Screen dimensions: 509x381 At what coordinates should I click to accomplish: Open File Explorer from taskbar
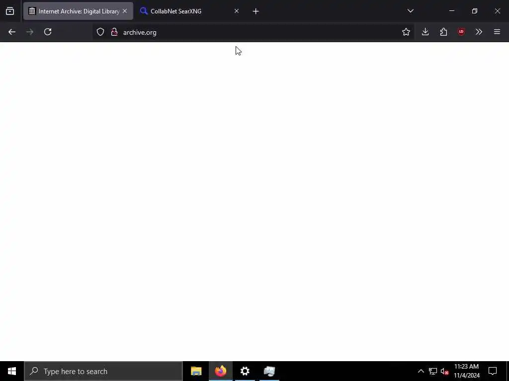[196, 371]
